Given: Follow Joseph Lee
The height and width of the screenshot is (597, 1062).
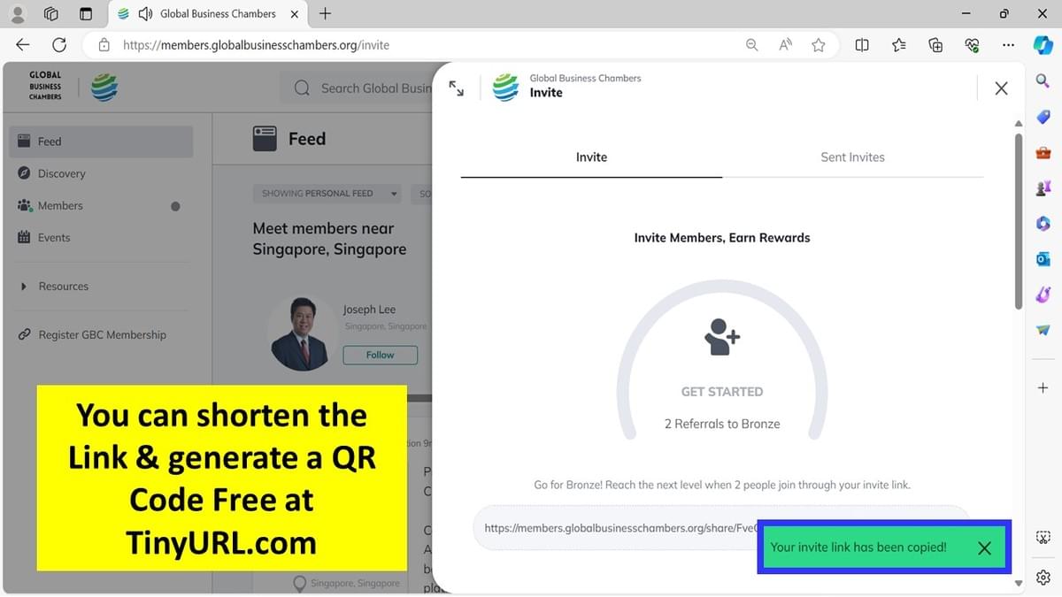Looking at the screenshot, I should click(380, 355).
